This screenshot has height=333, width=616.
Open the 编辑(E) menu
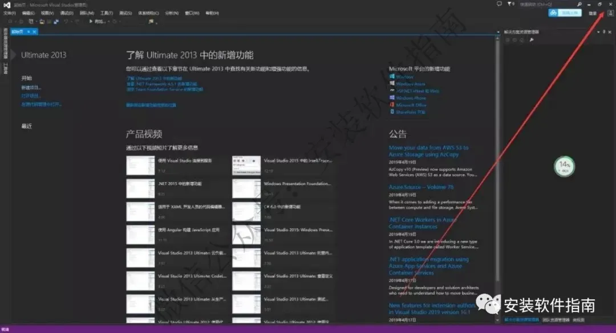point(29,13)
